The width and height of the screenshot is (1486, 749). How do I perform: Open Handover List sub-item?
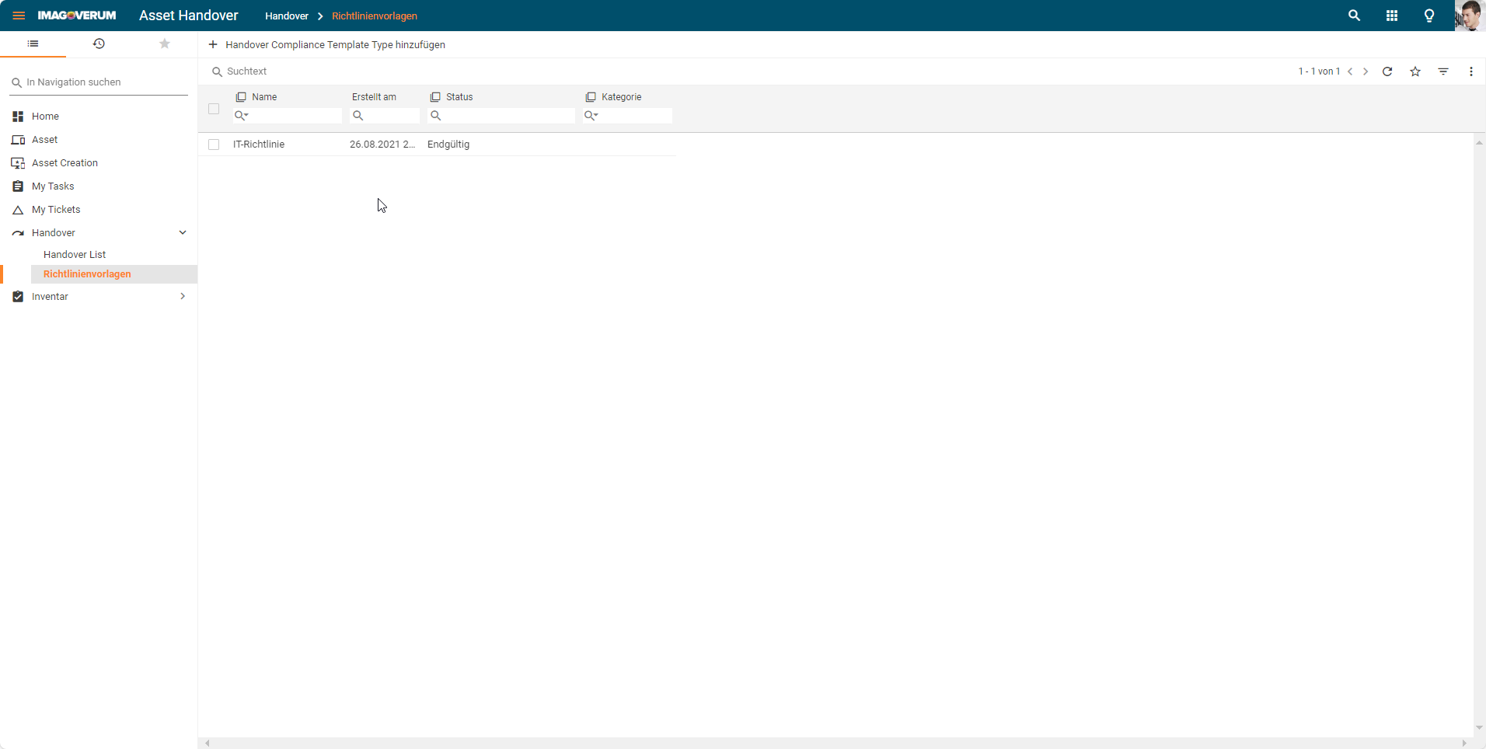point(75,255)
